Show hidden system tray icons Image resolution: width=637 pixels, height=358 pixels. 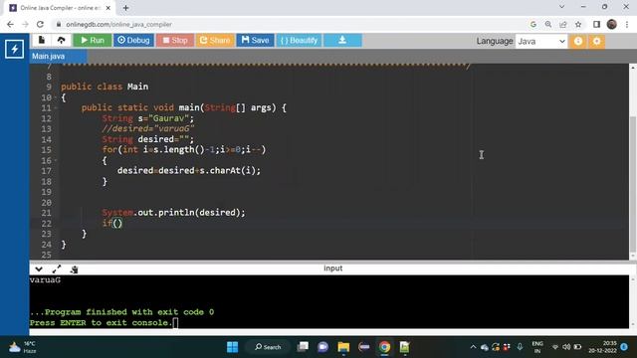[473, 347]
